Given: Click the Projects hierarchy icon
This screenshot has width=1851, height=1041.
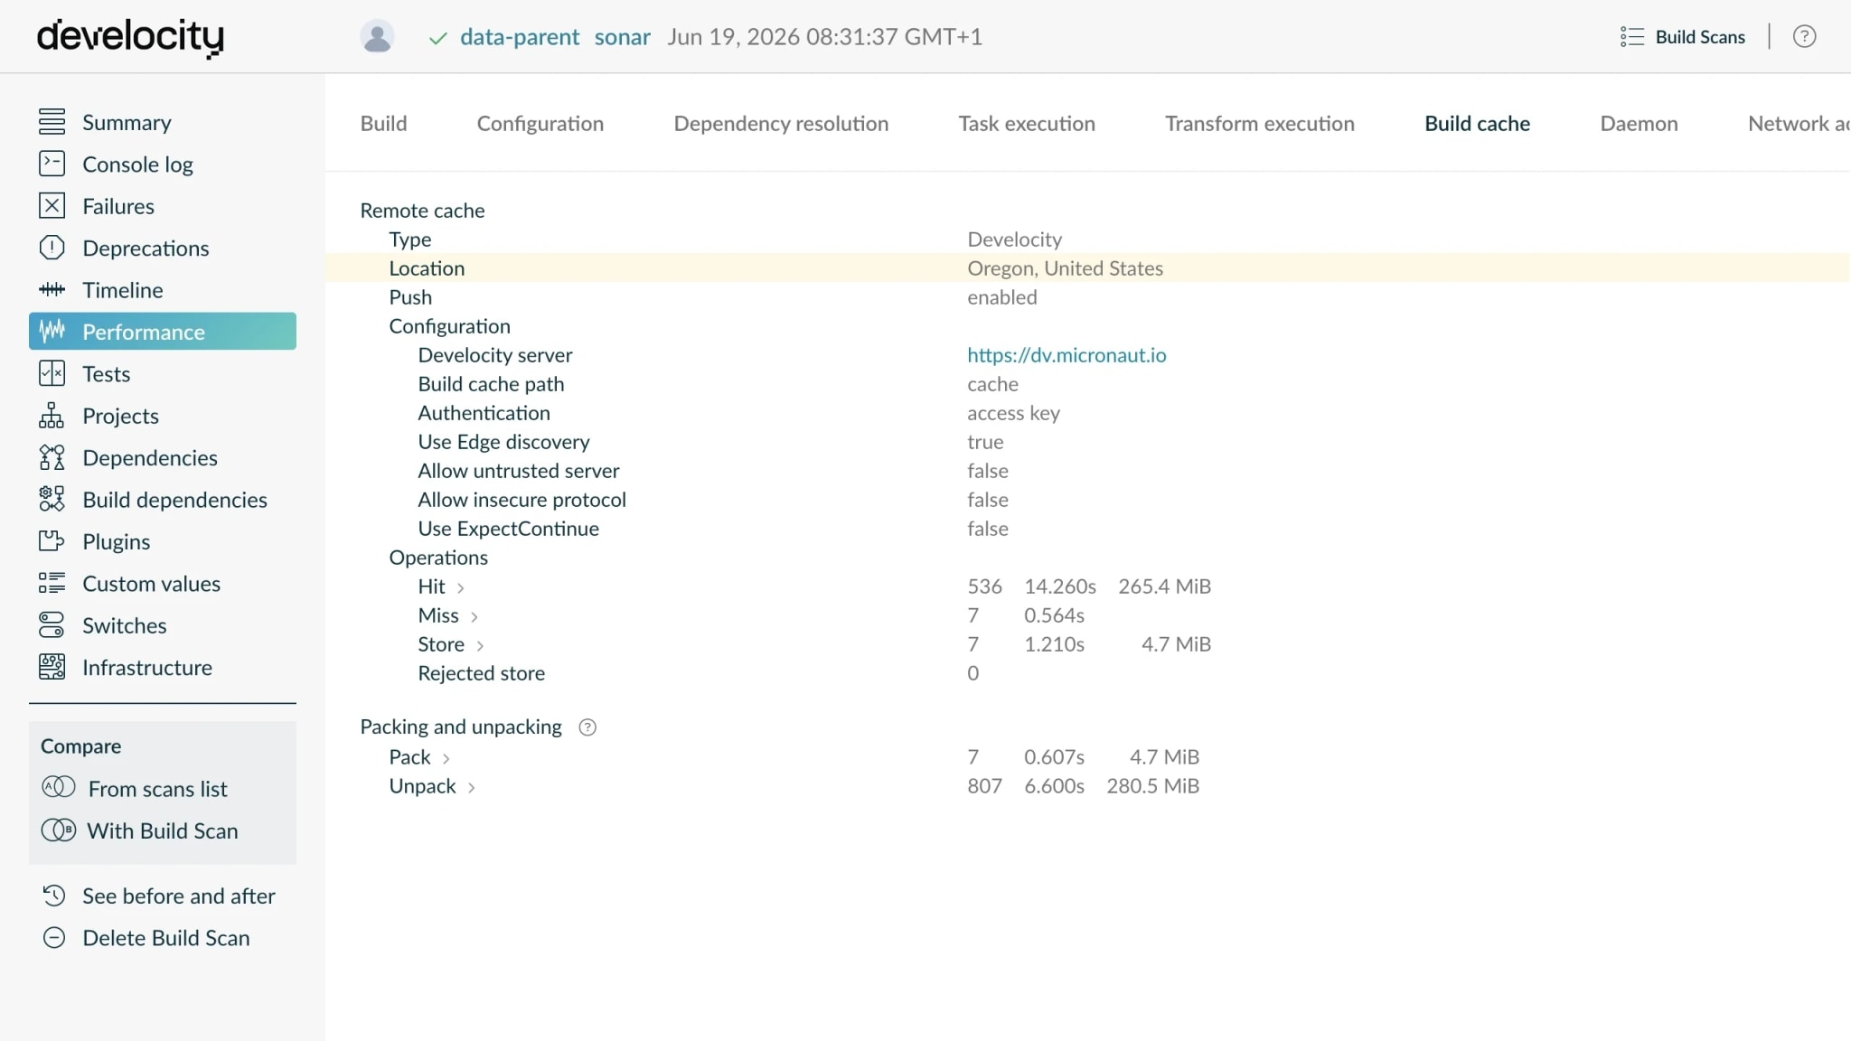Looking at the screenshot, I should pos(52,415).
